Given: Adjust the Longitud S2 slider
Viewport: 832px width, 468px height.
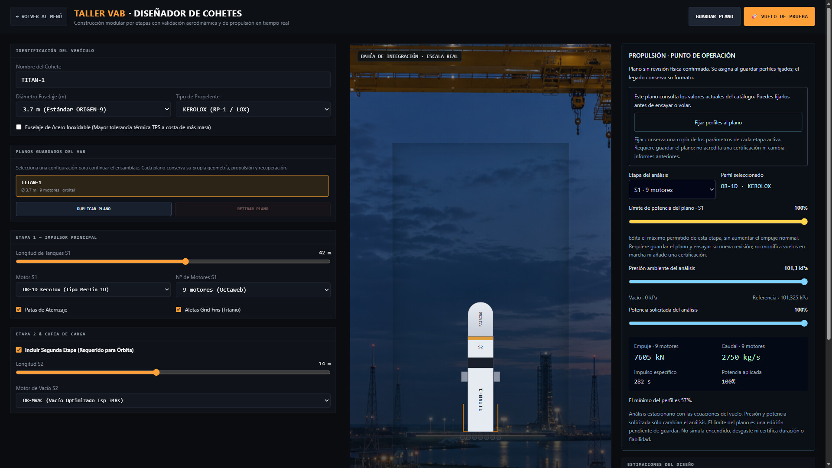Looking at the screenshot, I should coord(173,372).
